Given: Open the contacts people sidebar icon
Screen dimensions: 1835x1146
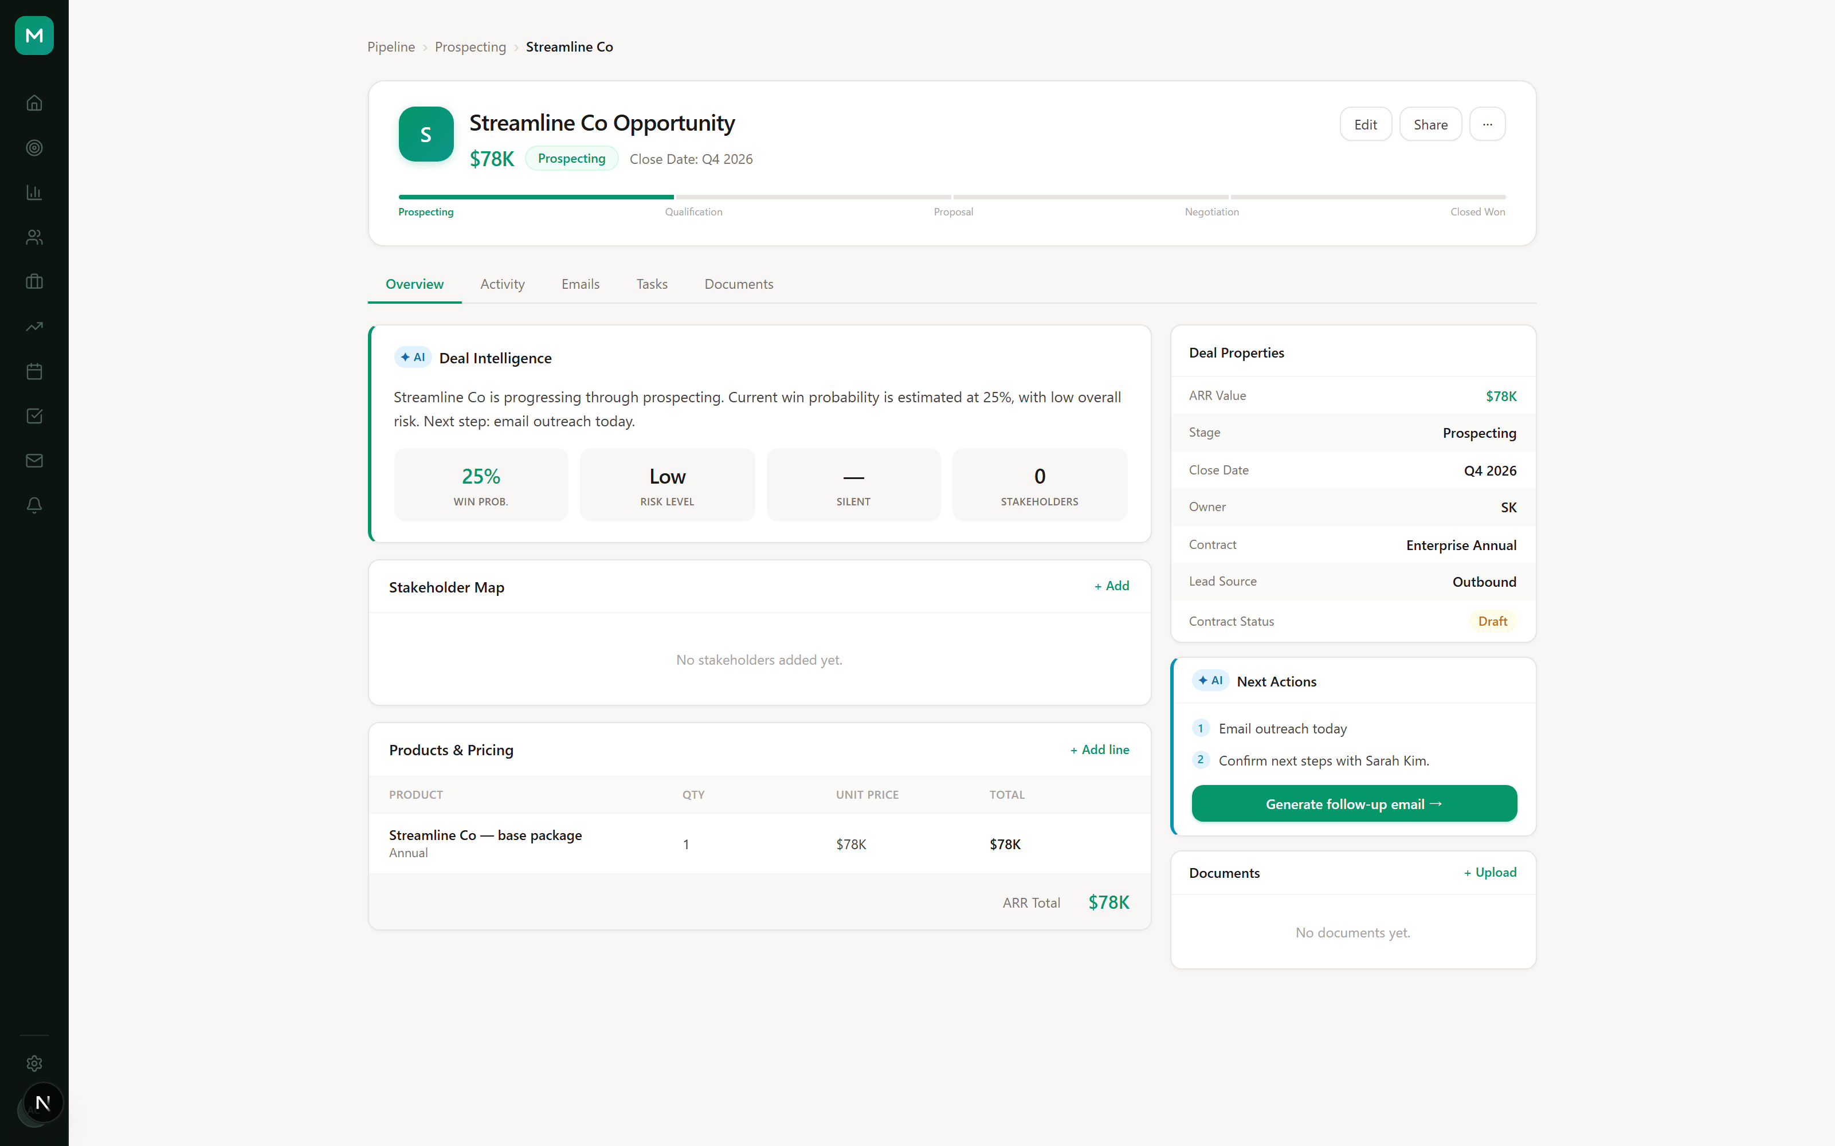Looking at the screenshot, I should (34, 237).
